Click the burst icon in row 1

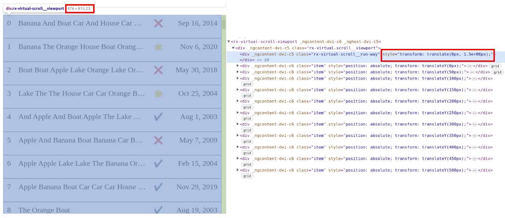(158, 47)
